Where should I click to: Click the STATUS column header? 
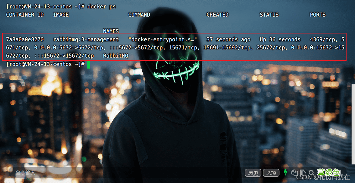[x=269, y=15]
